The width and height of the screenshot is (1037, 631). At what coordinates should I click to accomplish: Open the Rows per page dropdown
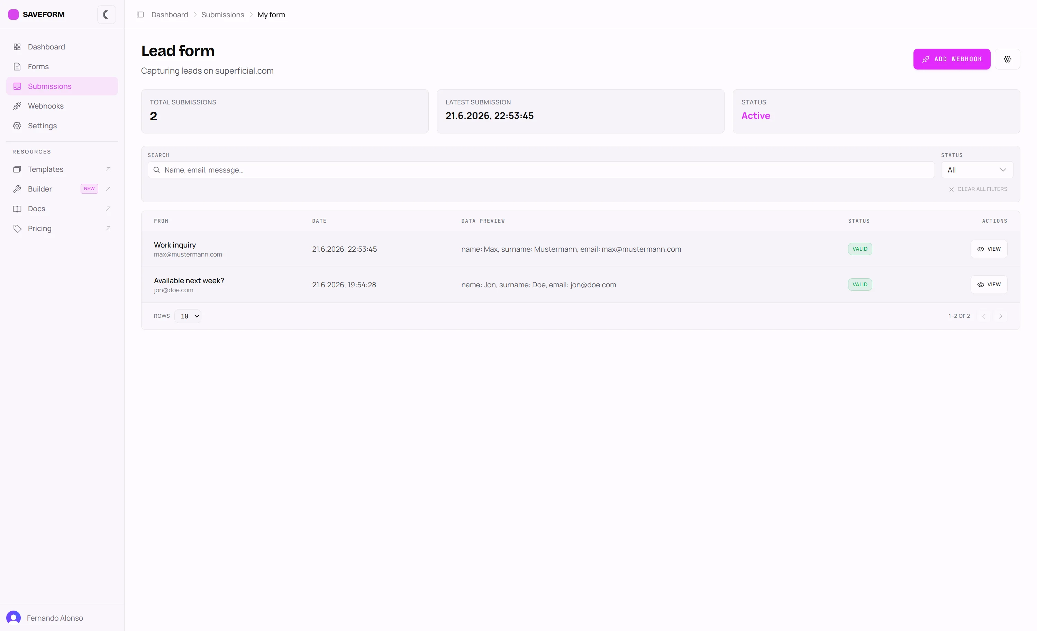188,316
